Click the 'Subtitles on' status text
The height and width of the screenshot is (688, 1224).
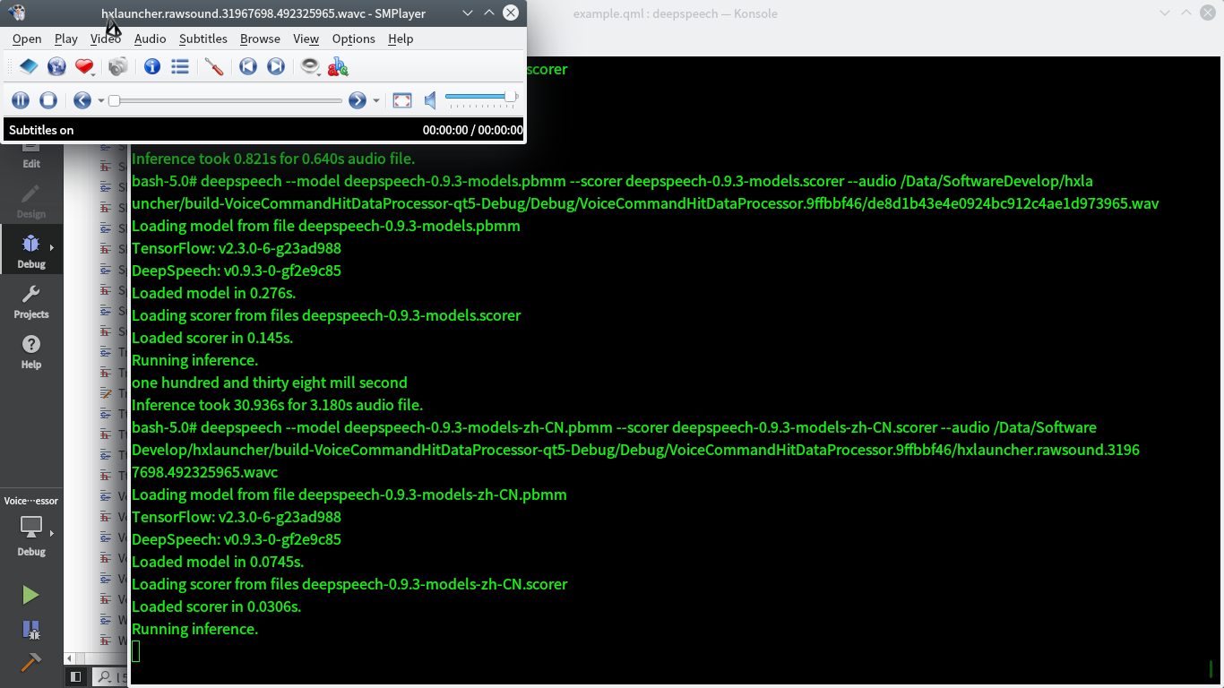click(x=41, y=130)
